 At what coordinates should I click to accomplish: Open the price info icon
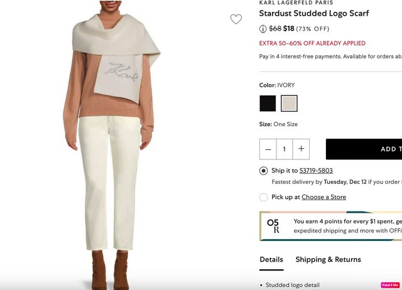pos(263,29)
